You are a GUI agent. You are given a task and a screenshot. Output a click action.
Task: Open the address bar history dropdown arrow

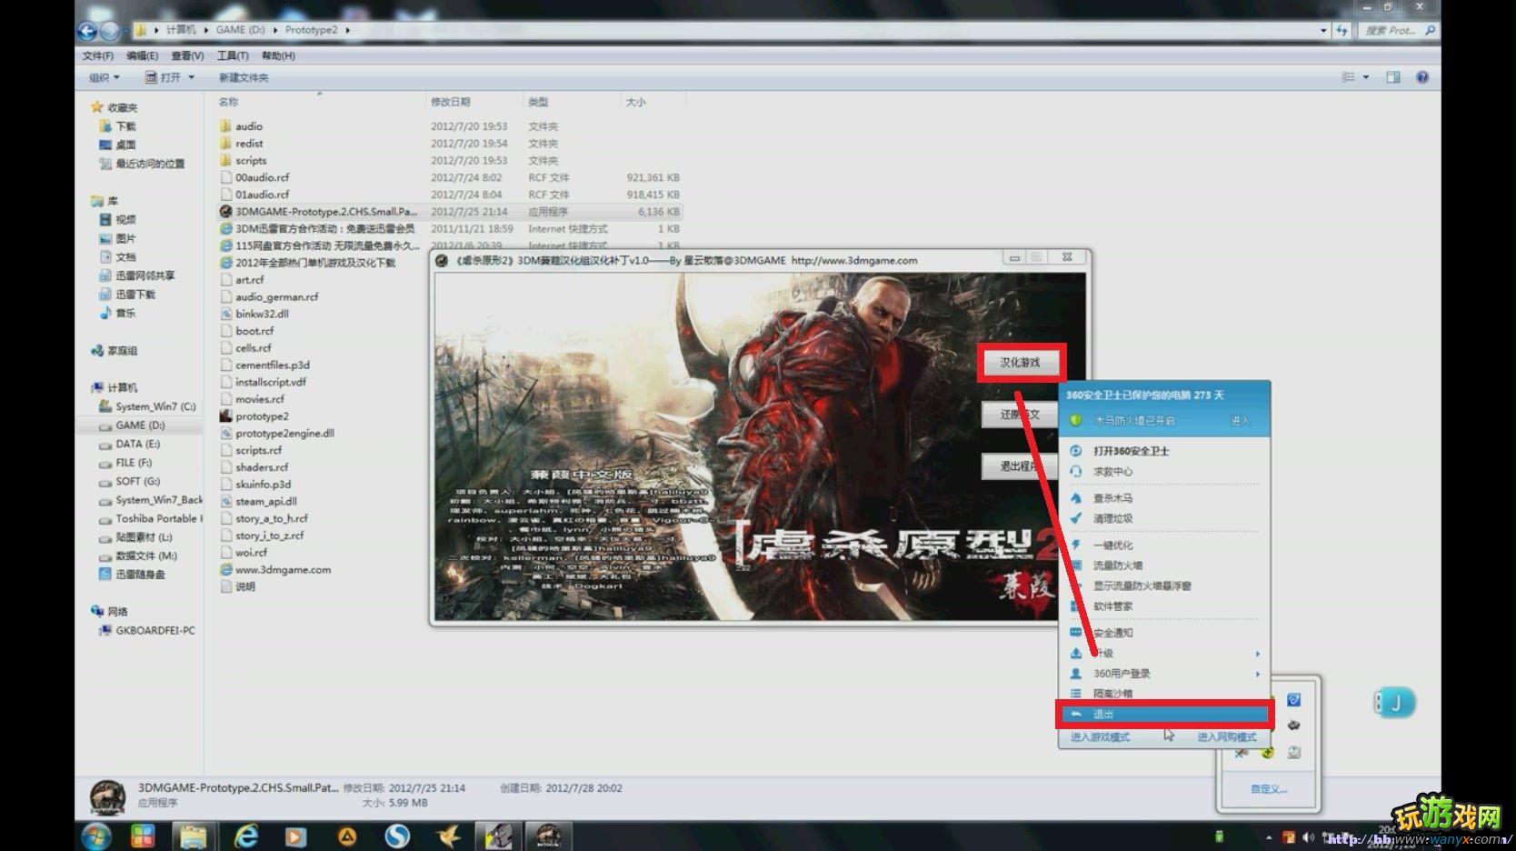pyautogui.click(x=1323, y=30)
